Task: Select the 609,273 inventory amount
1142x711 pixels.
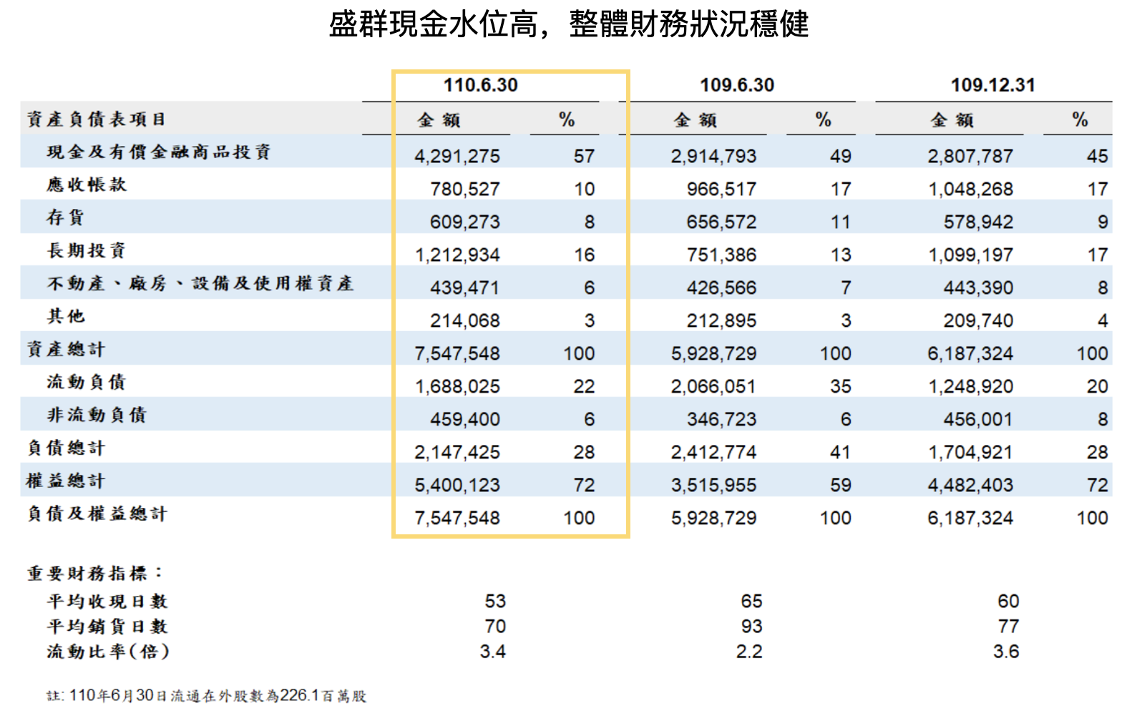Action: [x=464, y=222]
